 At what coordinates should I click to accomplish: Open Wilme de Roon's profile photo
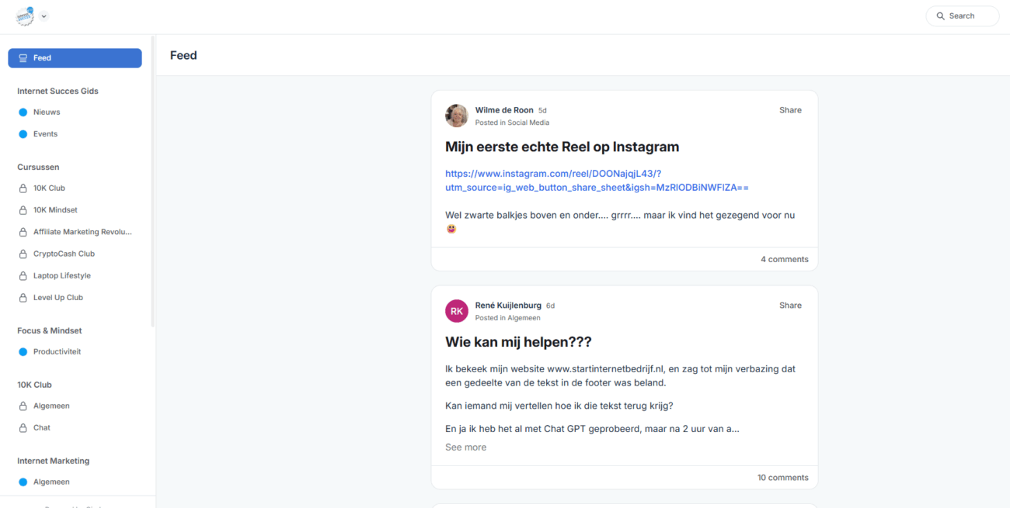457,116
